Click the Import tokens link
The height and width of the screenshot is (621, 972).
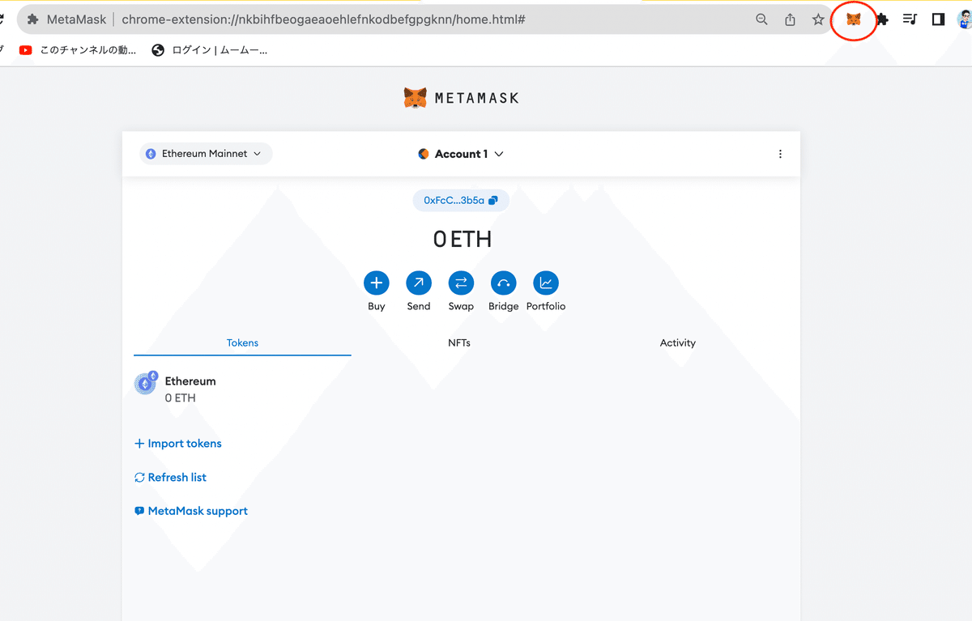coord(178,444)
